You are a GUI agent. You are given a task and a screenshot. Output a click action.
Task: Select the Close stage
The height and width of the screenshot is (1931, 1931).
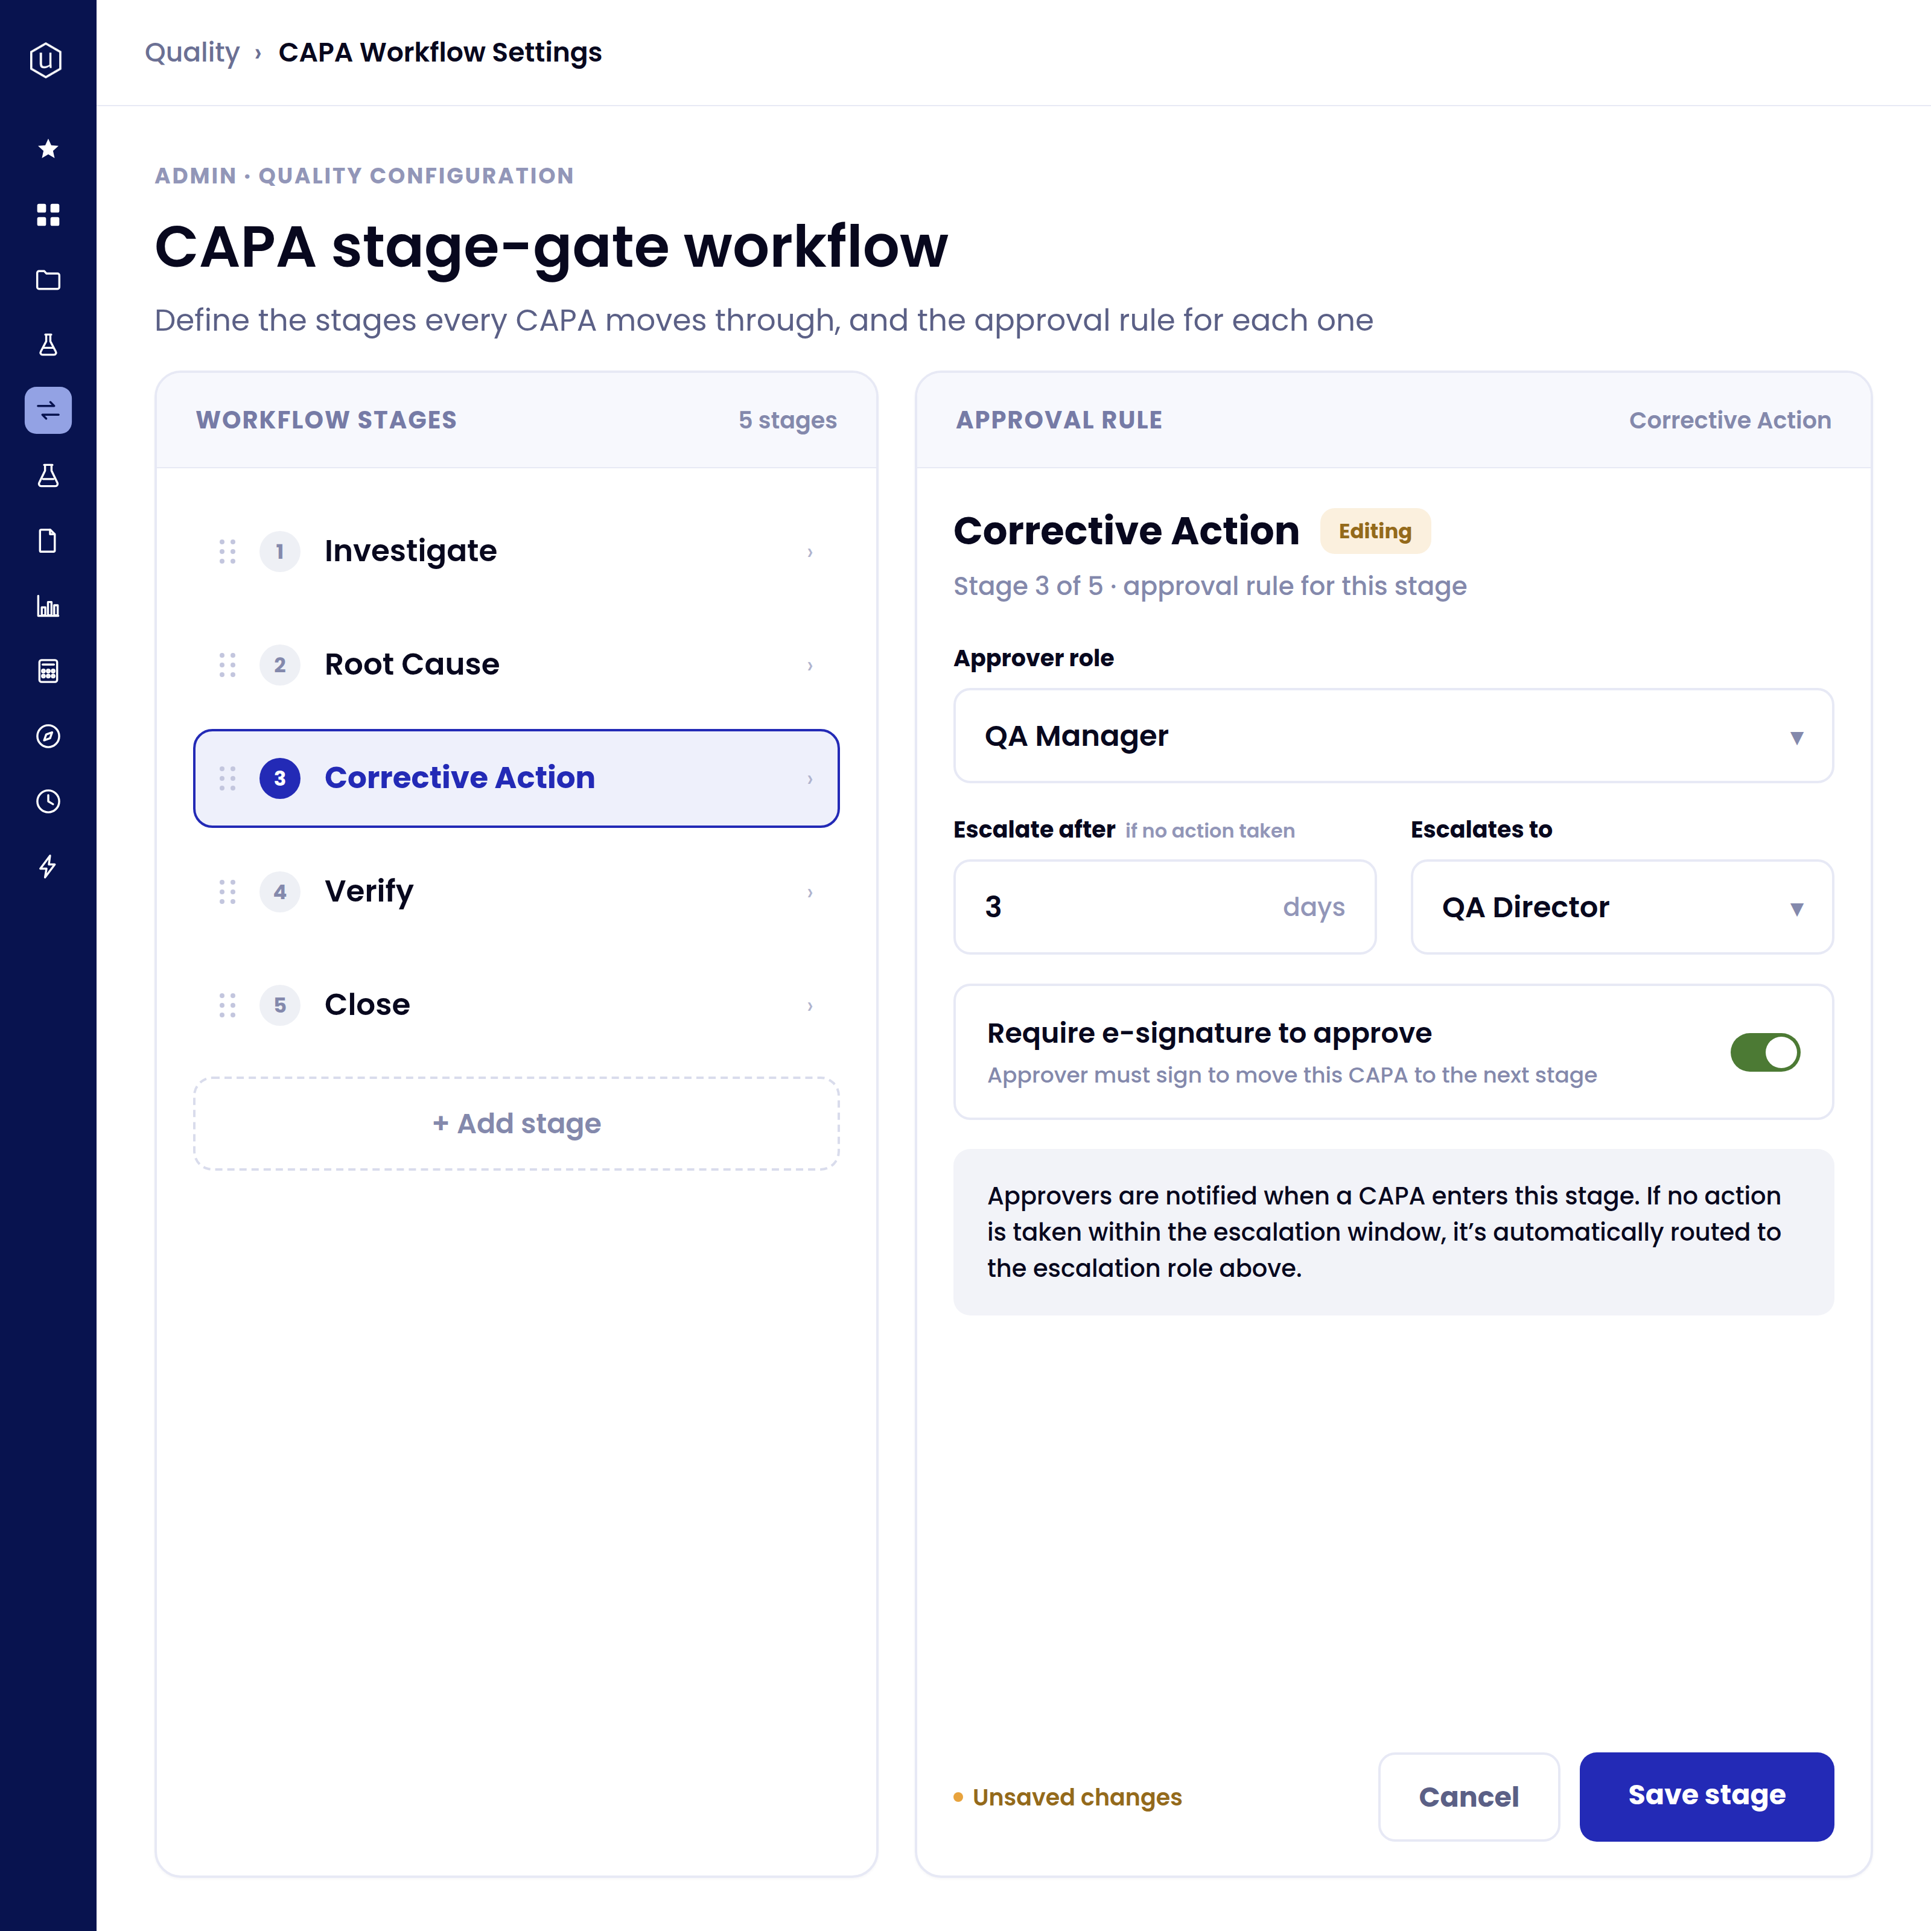click(516, 1005)
